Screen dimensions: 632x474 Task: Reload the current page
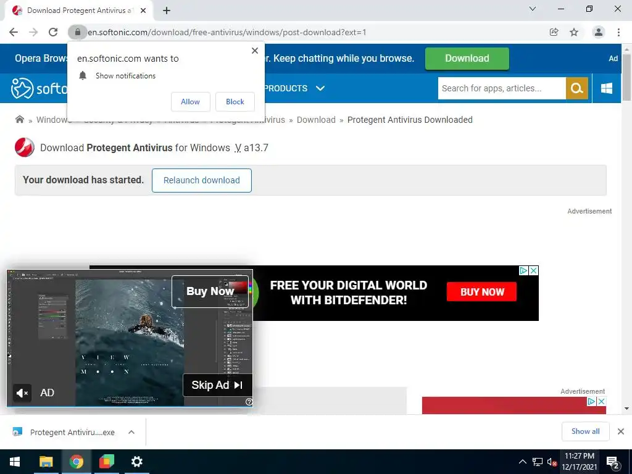click(x=53, y=32)
